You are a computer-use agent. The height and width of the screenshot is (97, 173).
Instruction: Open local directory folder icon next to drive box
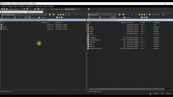(x=50, y=15)
